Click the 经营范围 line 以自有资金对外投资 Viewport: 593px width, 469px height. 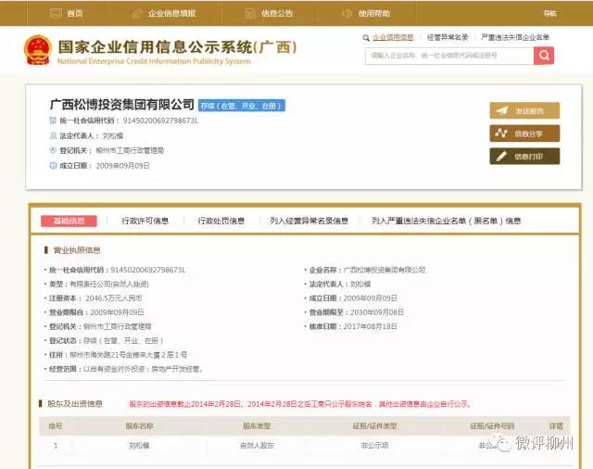coord(144,369)
